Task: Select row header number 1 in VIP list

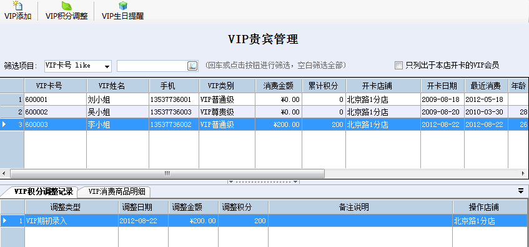Action: [12, 99]
